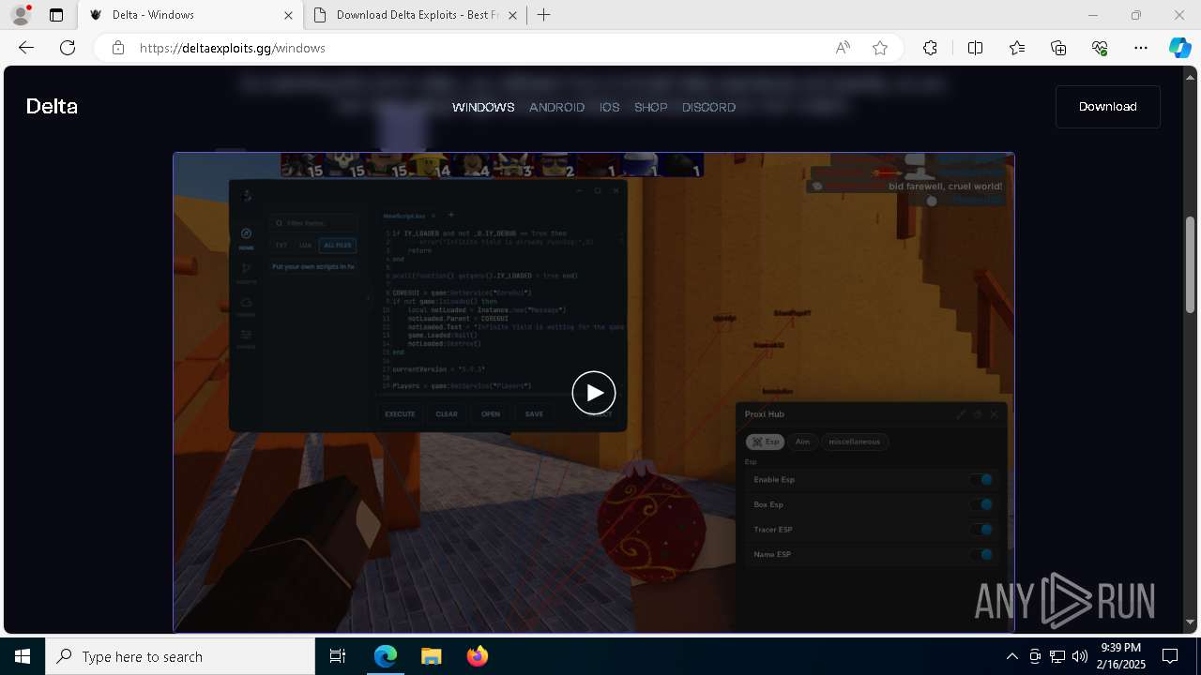This screenshot has width=1201, height=675.
Task: Open Task View on taskbar
Action: point(338,656)
